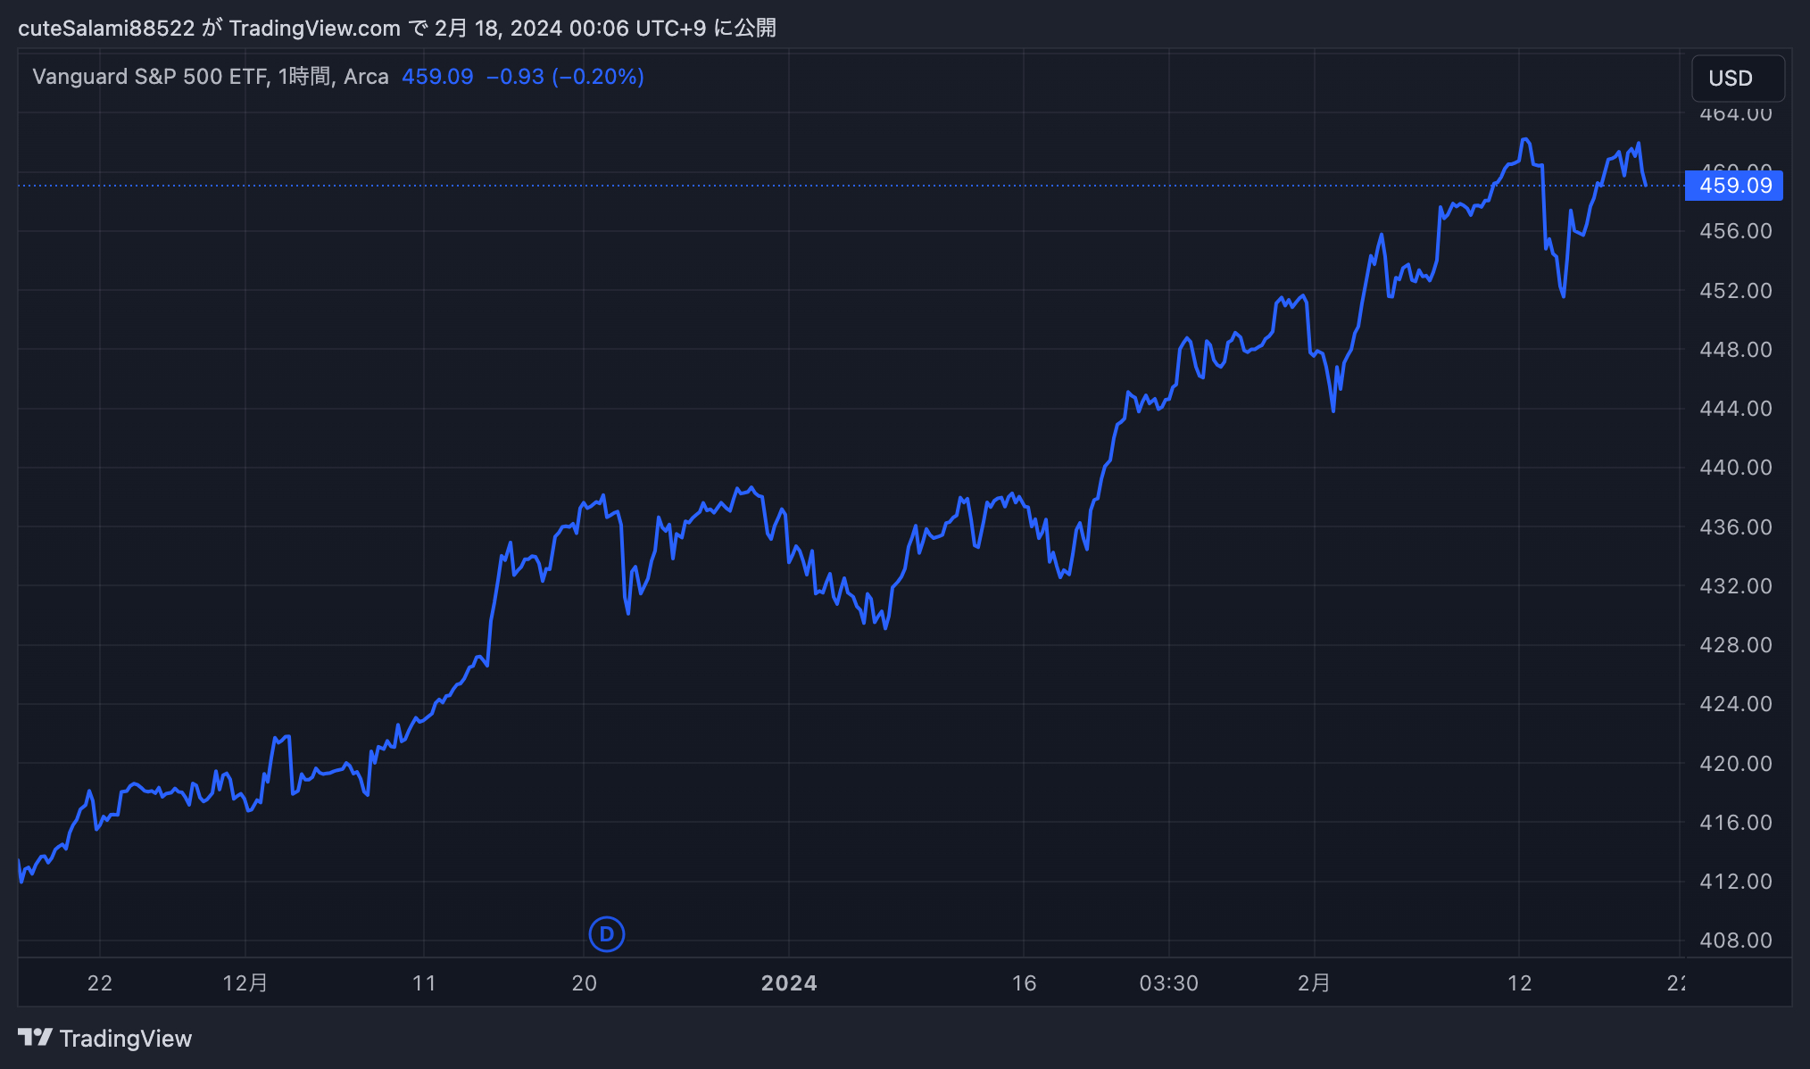1810x1069 pixels.
Task: Click the 2024 year label on time axis
Action: [x=789, y=983]
